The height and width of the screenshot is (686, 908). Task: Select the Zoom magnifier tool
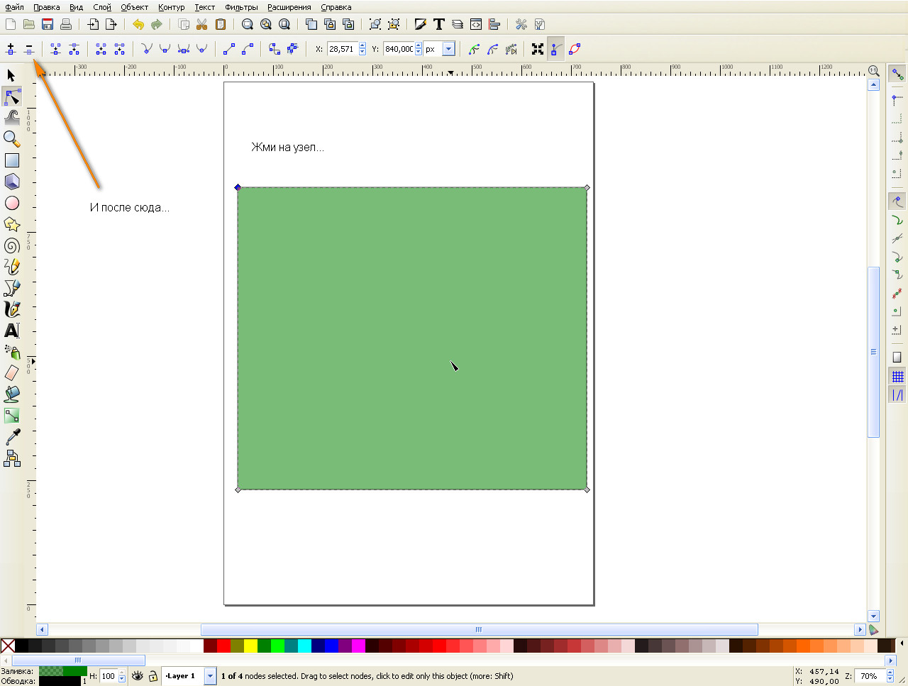(x=12, y=139)
